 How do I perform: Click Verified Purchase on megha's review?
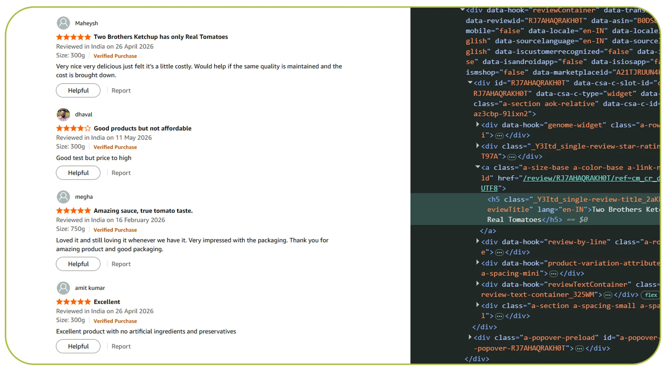[115, 230]
